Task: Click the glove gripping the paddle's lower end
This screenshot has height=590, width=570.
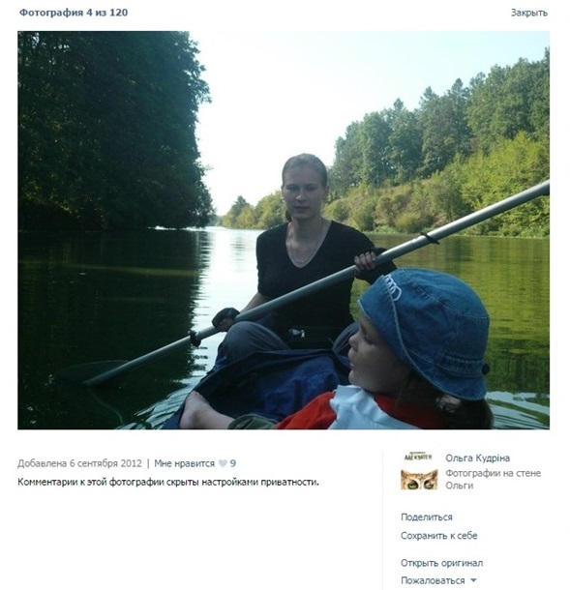Action: point(225,318)
